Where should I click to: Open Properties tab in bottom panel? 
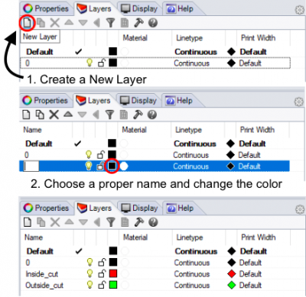[x=47, y=208]
